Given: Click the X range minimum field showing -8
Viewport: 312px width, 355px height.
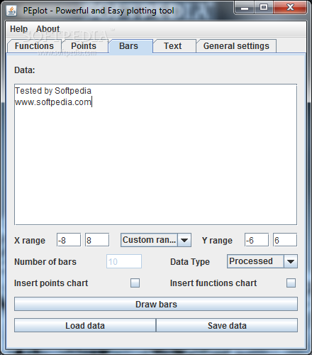Looking at the screenshot, I should [69, 240].
